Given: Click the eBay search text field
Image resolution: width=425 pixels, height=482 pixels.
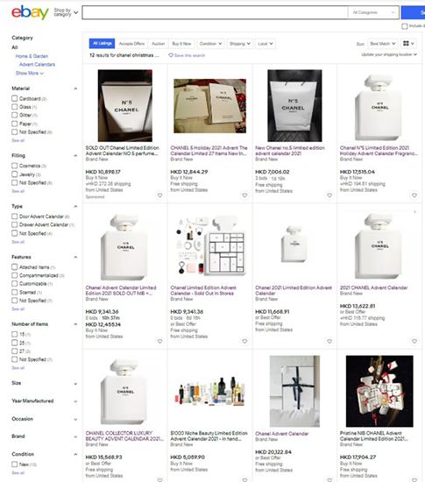Looking at the screenshot, I should tap(215, 12).
